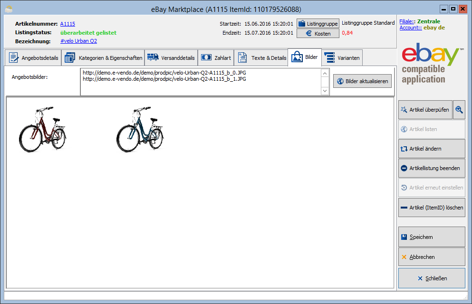The width and height of the screenshot is (472, 304).
Task: Switch to Kategorien & Eigenschaften tab
Action: click(x=103, y=58)
